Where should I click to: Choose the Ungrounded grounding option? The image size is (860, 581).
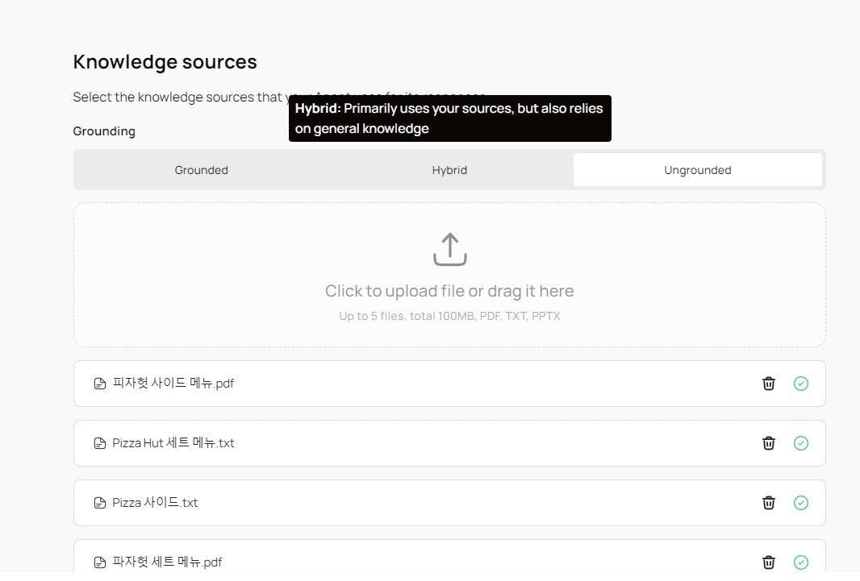pyautogui.click(x=697, y=170)
